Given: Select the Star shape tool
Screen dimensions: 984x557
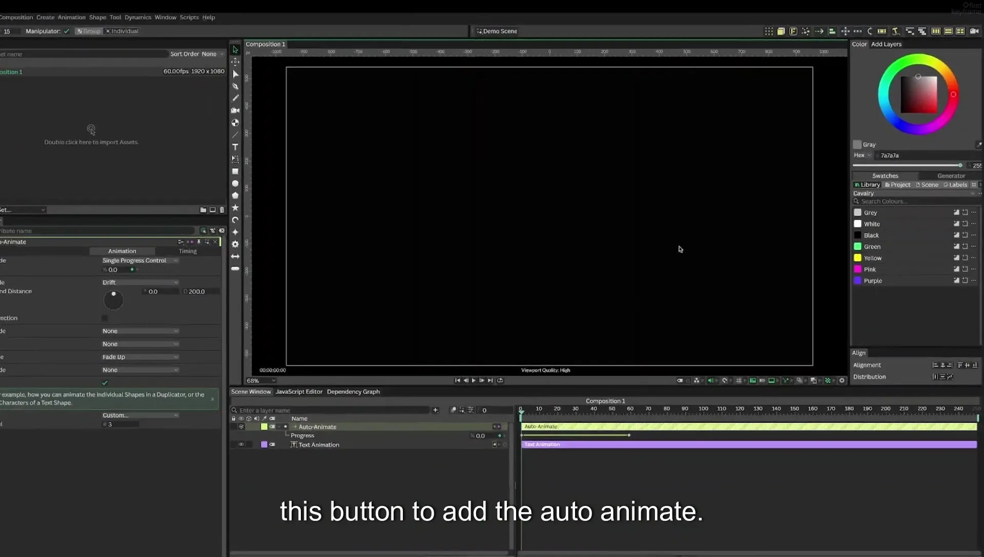Looking at the screenshot, I should [x=235, y=208].
